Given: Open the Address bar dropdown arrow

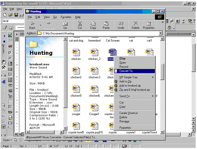Looking at the screenshot, I should 161,33.
